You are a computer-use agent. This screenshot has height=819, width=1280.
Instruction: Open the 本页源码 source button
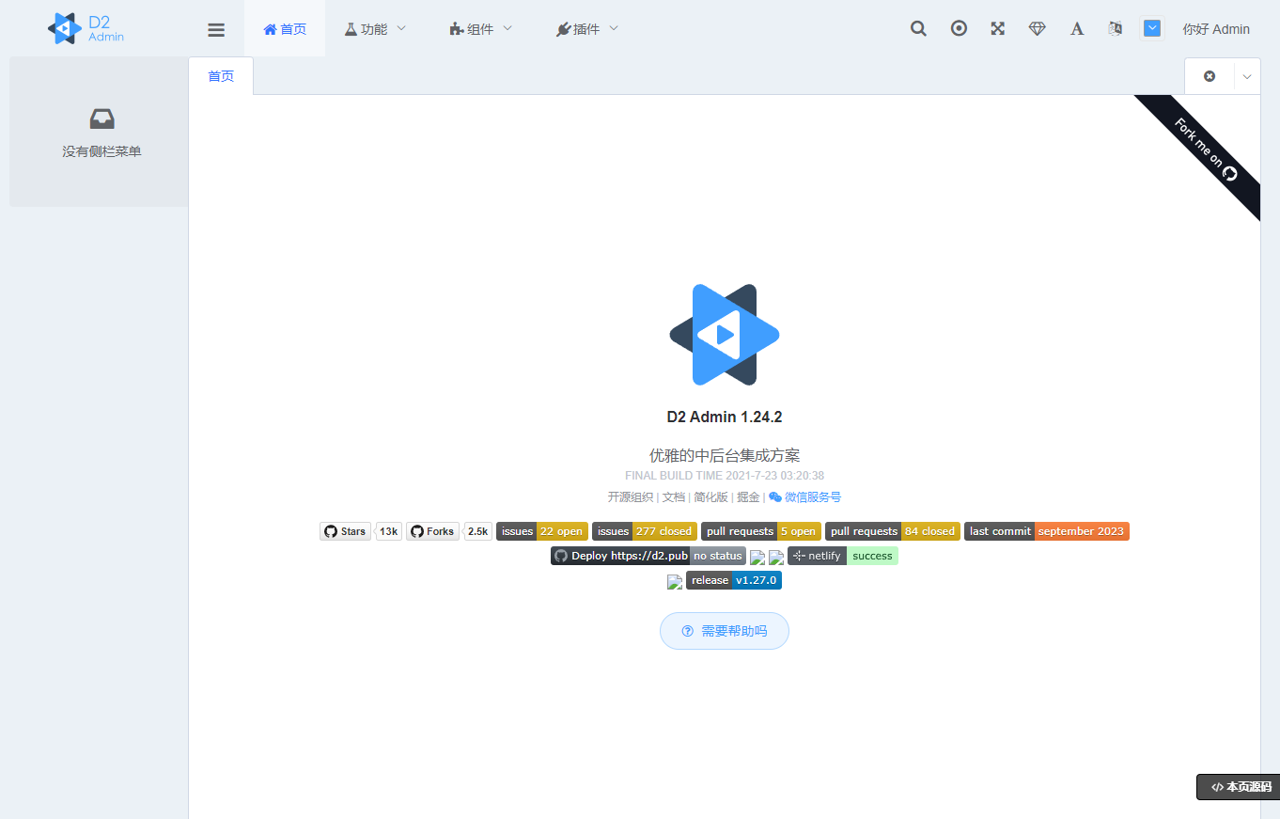tap(1238, 787)
